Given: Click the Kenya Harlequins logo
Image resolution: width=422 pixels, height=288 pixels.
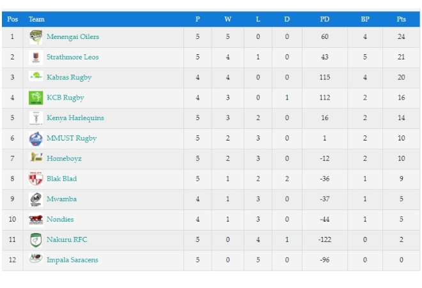Looking at the screenshot, I should coord(36,118).
